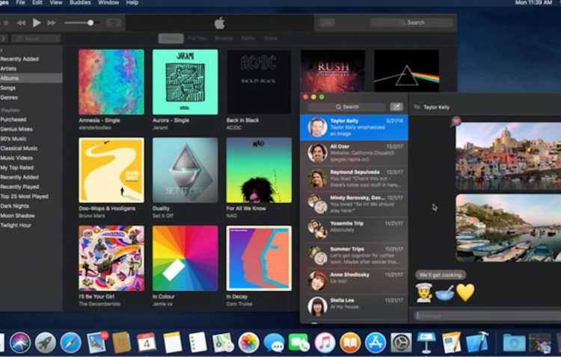Open the View menu
The height and width of the screenshot is (357, 561).
(55, 2)
